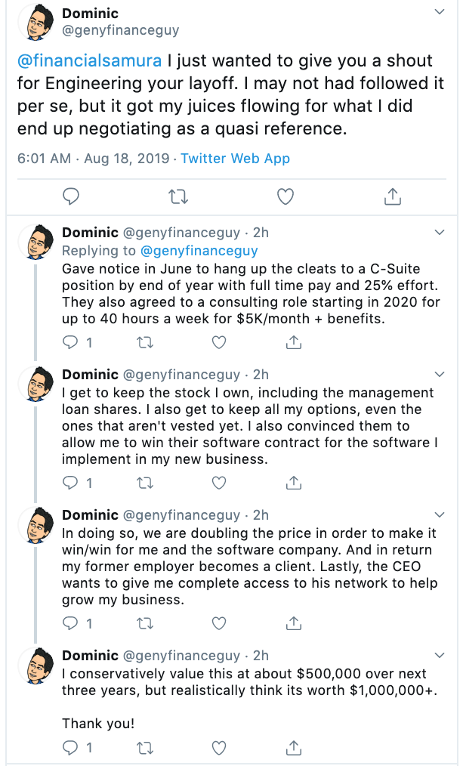Expand options chevron on 'Gave notice in June' tweet
This screenshot has width=463, height=766.
(440, 231)
